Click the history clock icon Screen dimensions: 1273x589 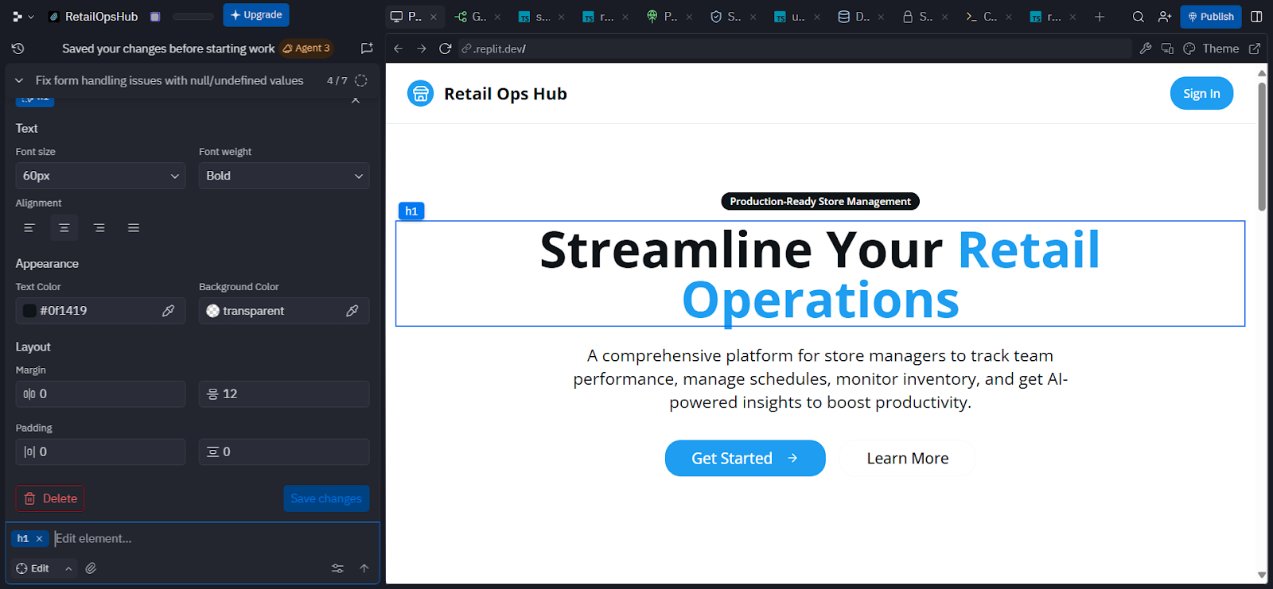point(18,48)
